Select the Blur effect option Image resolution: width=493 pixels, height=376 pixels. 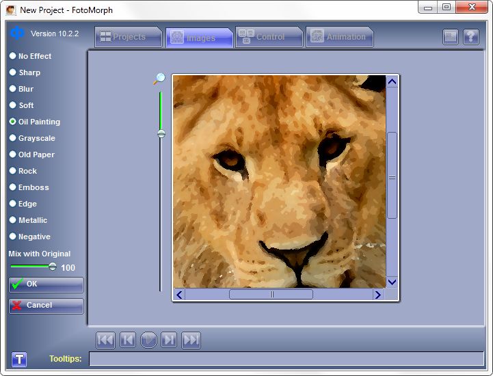pos(21,89)
